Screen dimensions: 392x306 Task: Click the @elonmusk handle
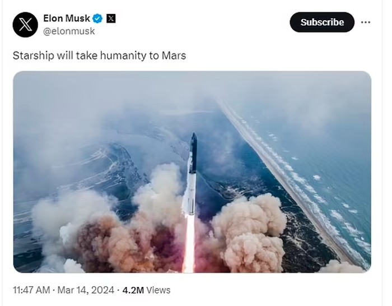(x=69, y=31)
